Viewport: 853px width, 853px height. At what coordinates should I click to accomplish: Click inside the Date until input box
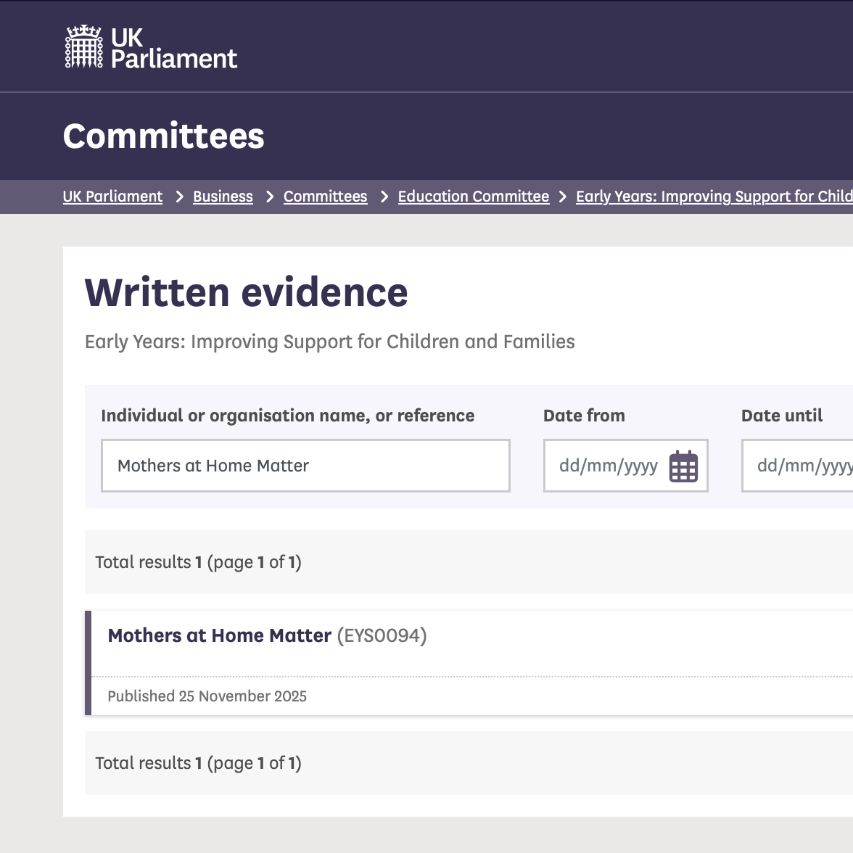(x=798, y=466)
